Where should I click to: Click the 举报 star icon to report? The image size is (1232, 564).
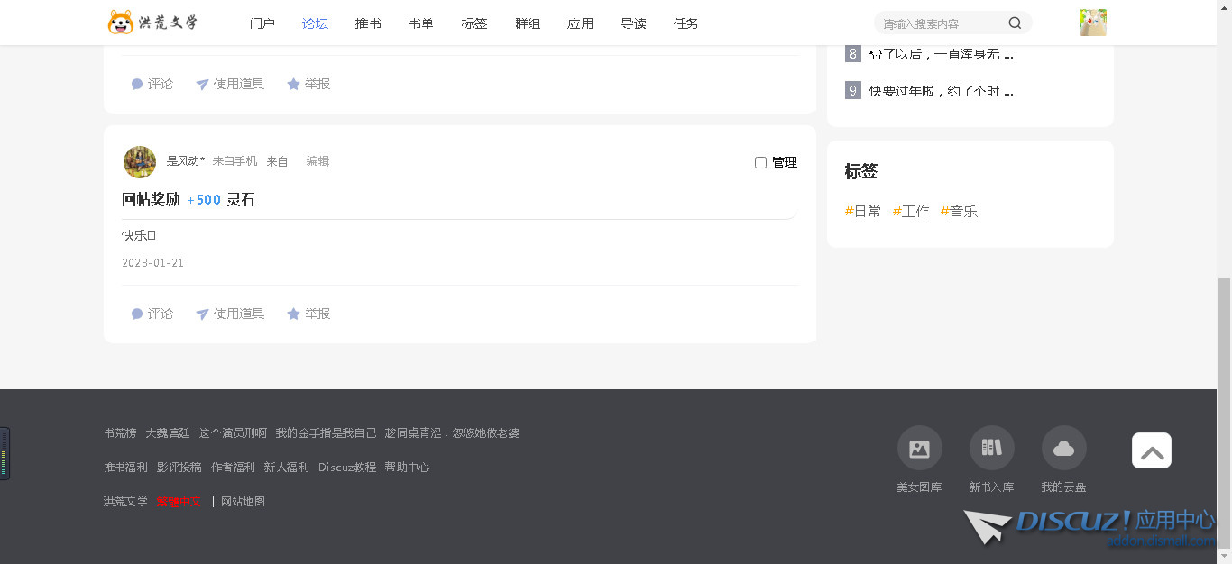pos(293,314)
